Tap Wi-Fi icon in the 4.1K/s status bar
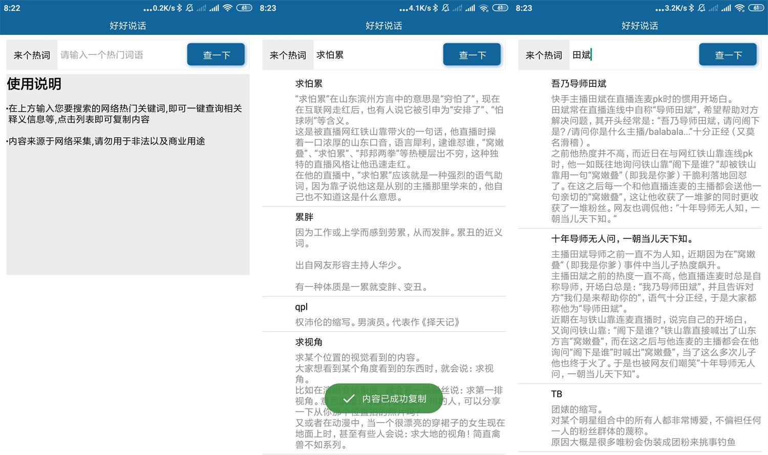This screenshot has width=768, height=455. tap(484, 8)
